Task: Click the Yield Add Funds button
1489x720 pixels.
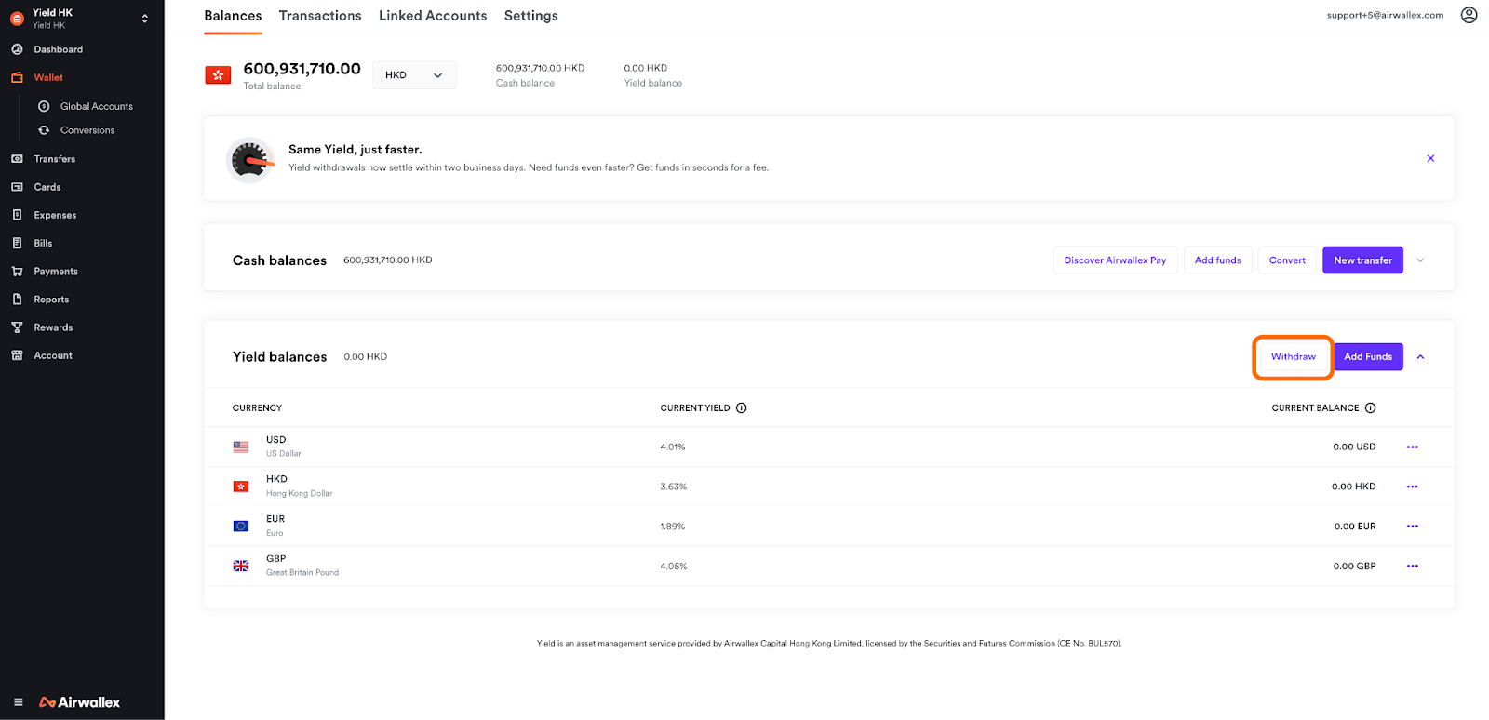Action: (x=1367, y=357)
